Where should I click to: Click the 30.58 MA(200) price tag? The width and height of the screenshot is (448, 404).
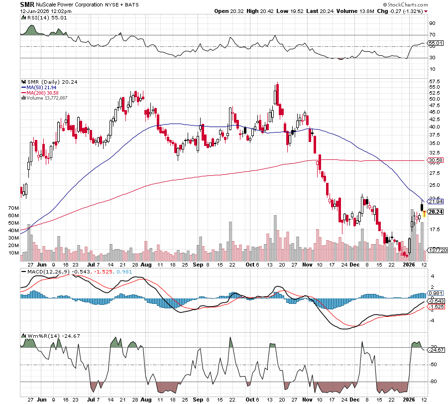coord(436,160)
